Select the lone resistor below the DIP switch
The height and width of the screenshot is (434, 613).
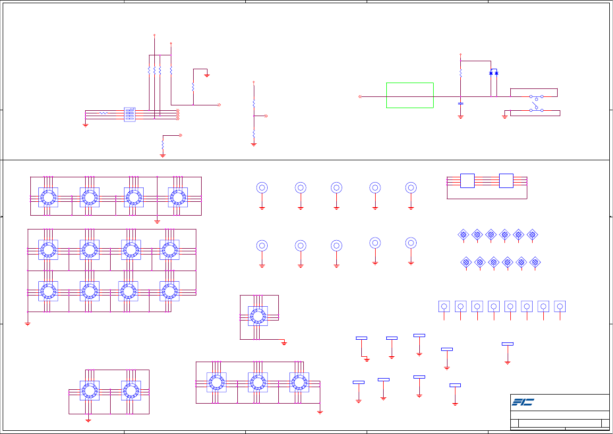(163, 145)
